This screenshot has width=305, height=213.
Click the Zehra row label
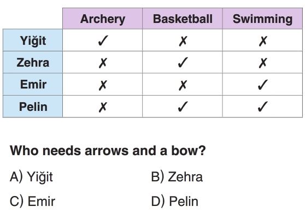33,62
